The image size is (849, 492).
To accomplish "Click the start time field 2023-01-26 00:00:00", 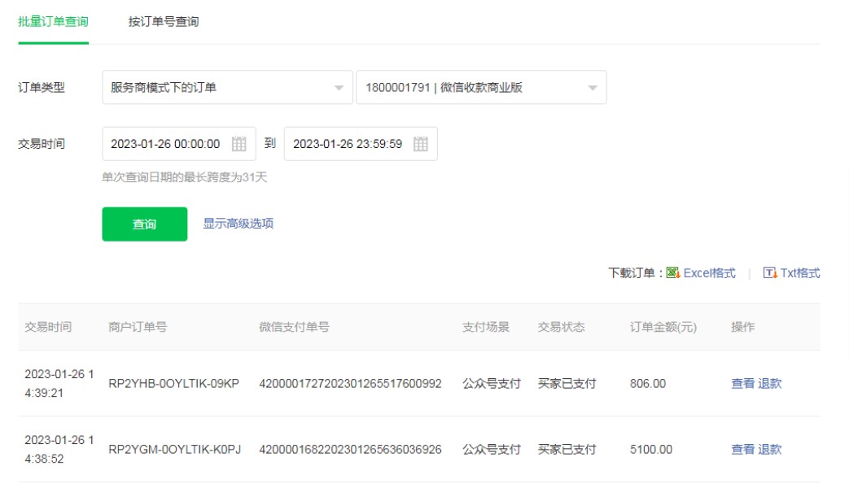I will pos(166,144).
